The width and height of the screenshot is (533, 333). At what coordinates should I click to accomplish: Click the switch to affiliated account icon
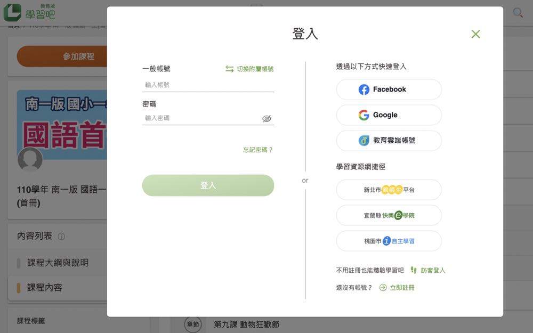point(230,69)
